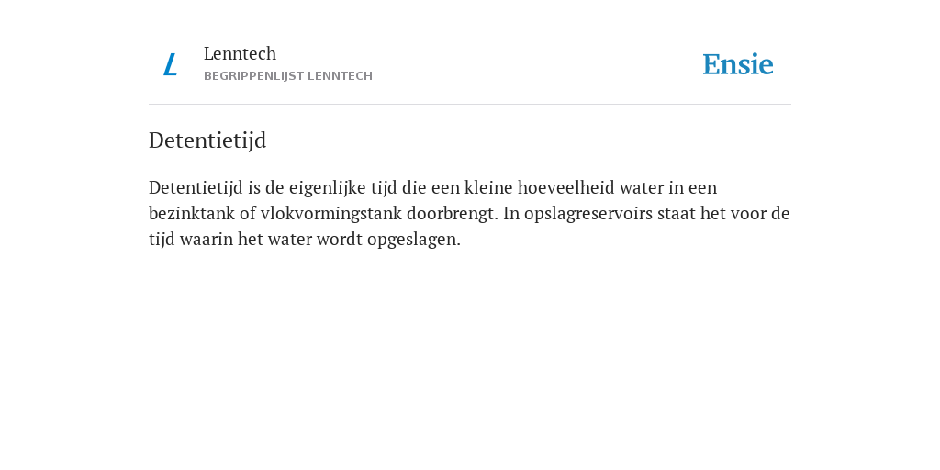Click the word In starting the second sentence

511,213
